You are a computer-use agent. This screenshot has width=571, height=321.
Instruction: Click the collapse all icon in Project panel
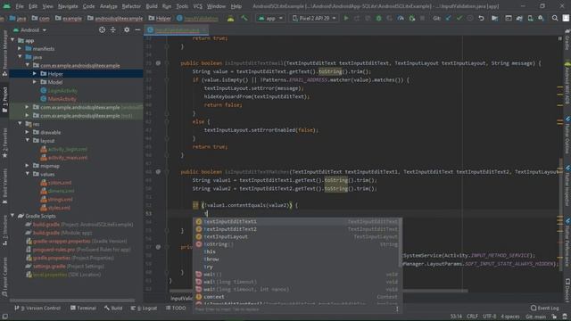pyautogui.click(x=113, y=29)
